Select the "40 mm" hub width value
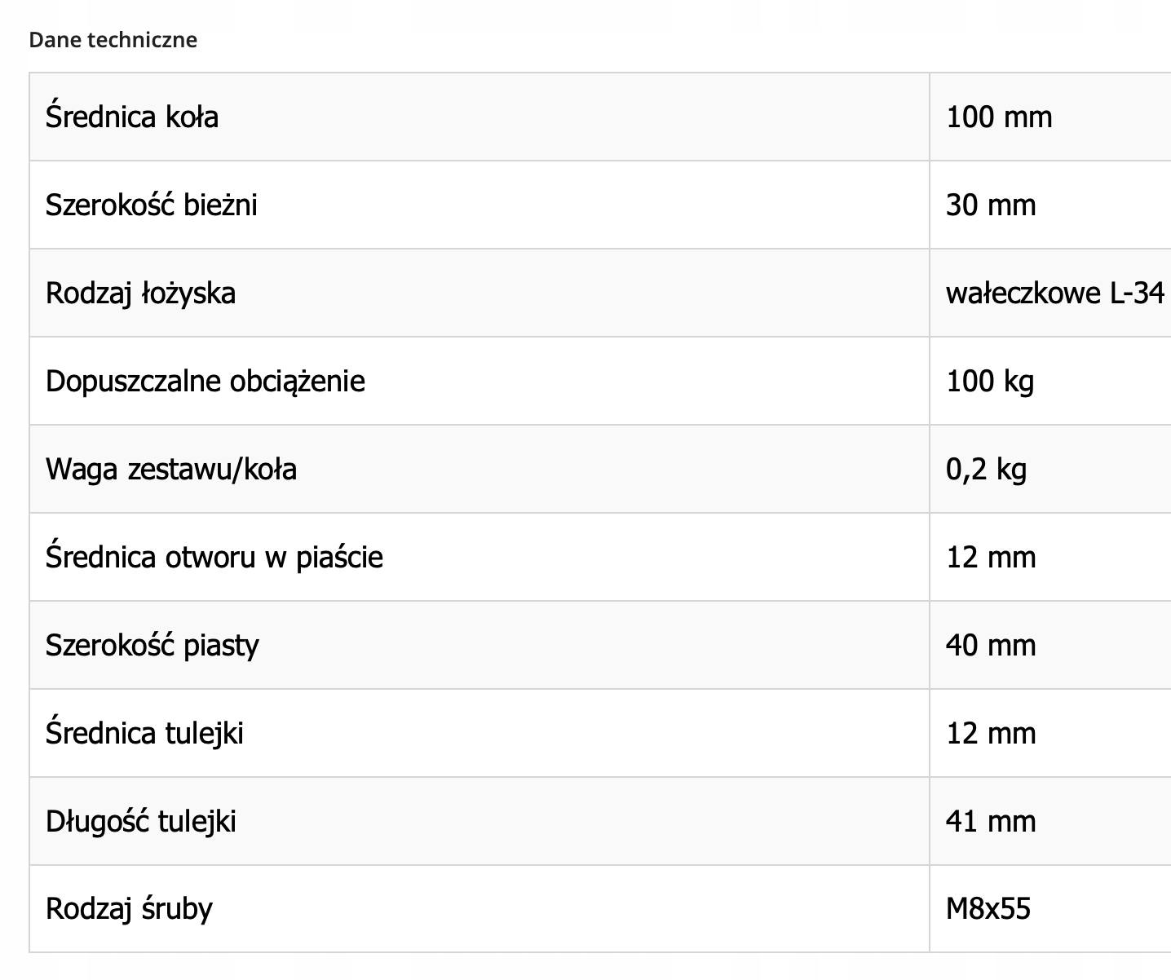This screenshot has width=1171, height=980. click(991, 645)
